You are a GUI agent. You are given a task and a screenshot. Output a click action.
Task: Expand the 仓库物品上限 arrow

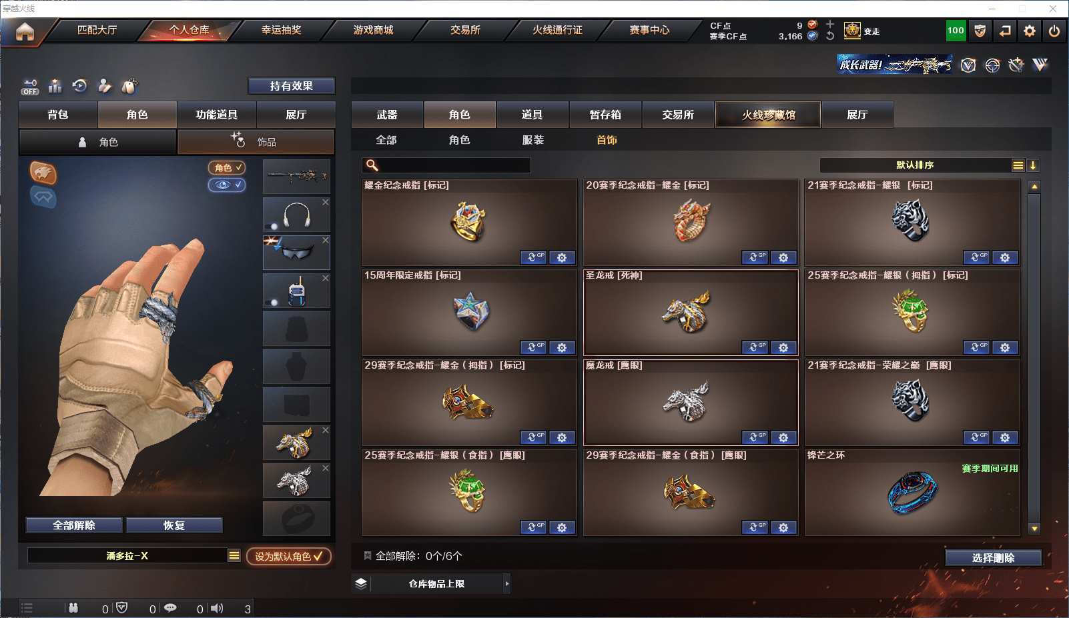click(x=507, y=584)
